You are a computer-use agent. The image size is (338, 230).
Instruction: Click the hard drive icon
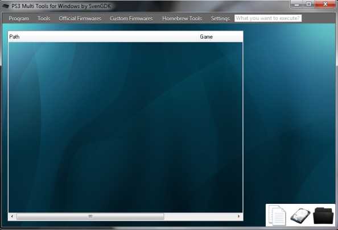click(300, 216)
